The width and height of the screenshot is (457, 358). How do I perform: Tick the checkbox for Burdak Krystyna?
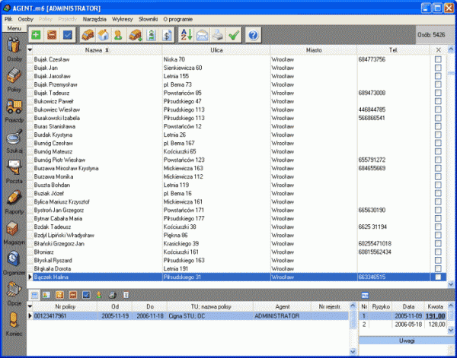438,135
